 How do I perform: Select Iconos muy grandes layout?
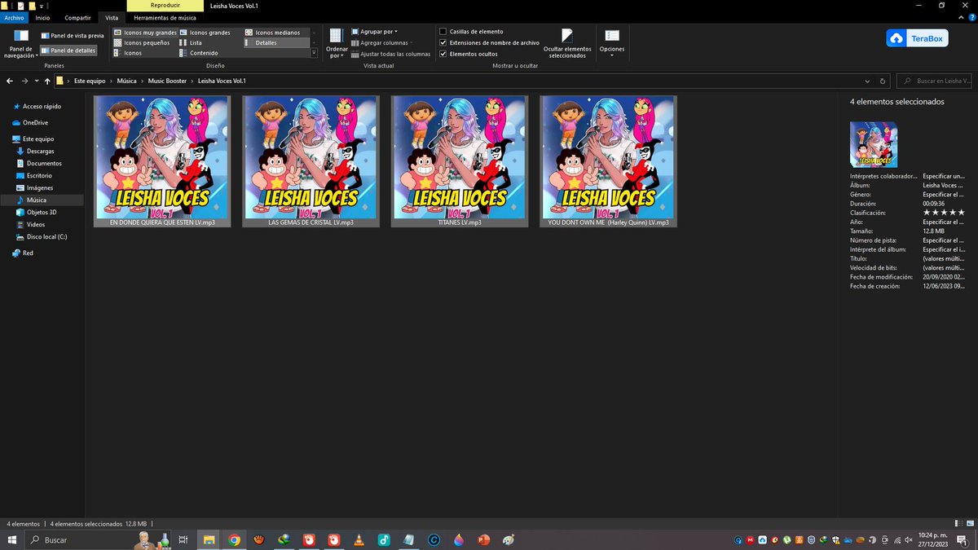[145, 33]
